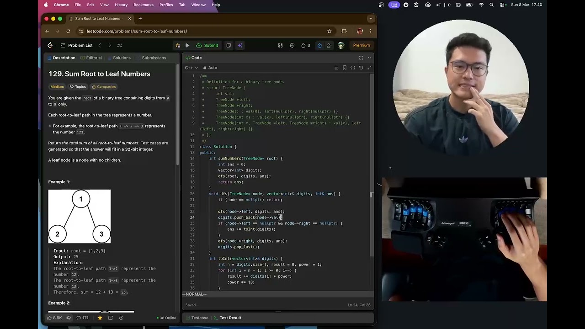Click the description panel scrollbar
The image size is (585, 329).
coord(177,114)
